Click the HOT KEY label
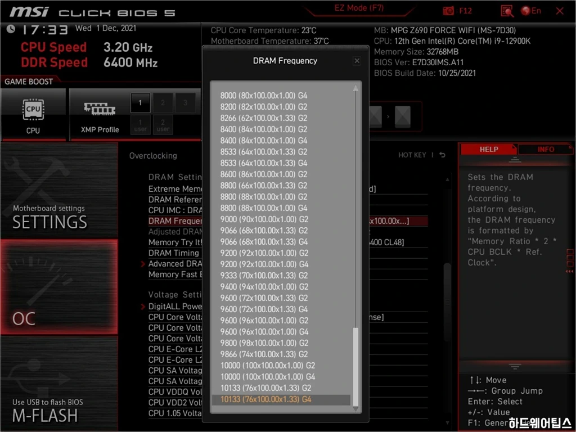This screenshot has width=576, height=432. [412, 155]
